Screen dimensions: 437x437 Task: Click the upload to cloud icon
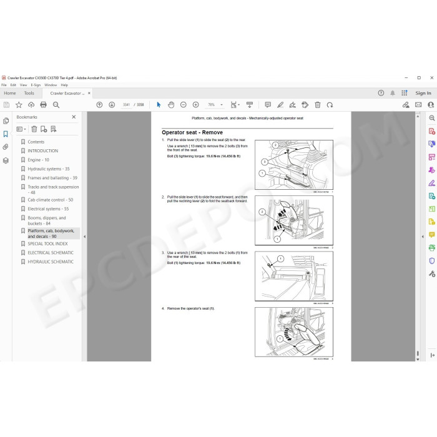tap(31, 105)
